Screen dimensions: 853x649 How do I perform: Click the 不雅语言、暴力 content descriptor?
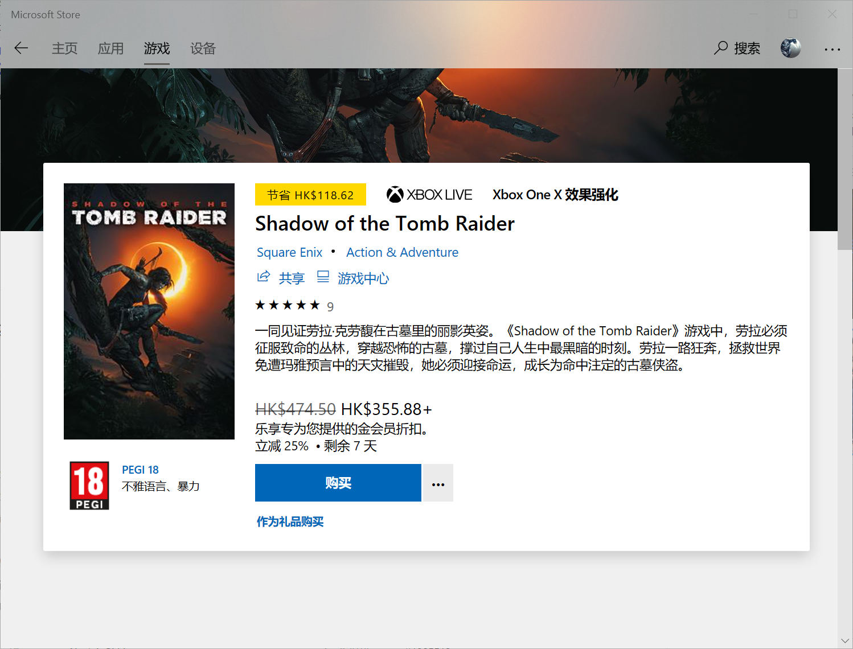pyautogui.click(x=161, y=486)
